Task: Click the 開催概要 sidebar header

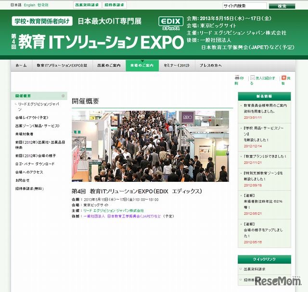Action: coord(39,96)
